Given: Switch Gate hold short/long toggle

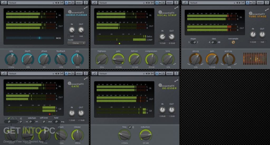Looking at the screenshot, I should tap(56, 122).
